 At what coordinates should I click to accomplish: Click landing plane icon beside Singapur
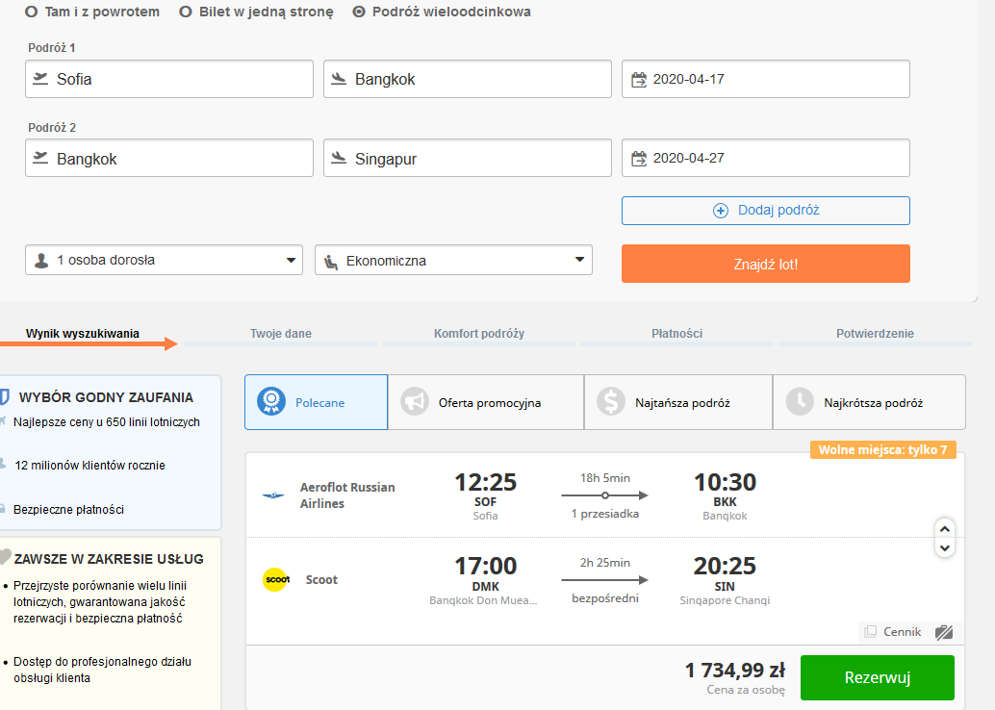coord(339,158)
